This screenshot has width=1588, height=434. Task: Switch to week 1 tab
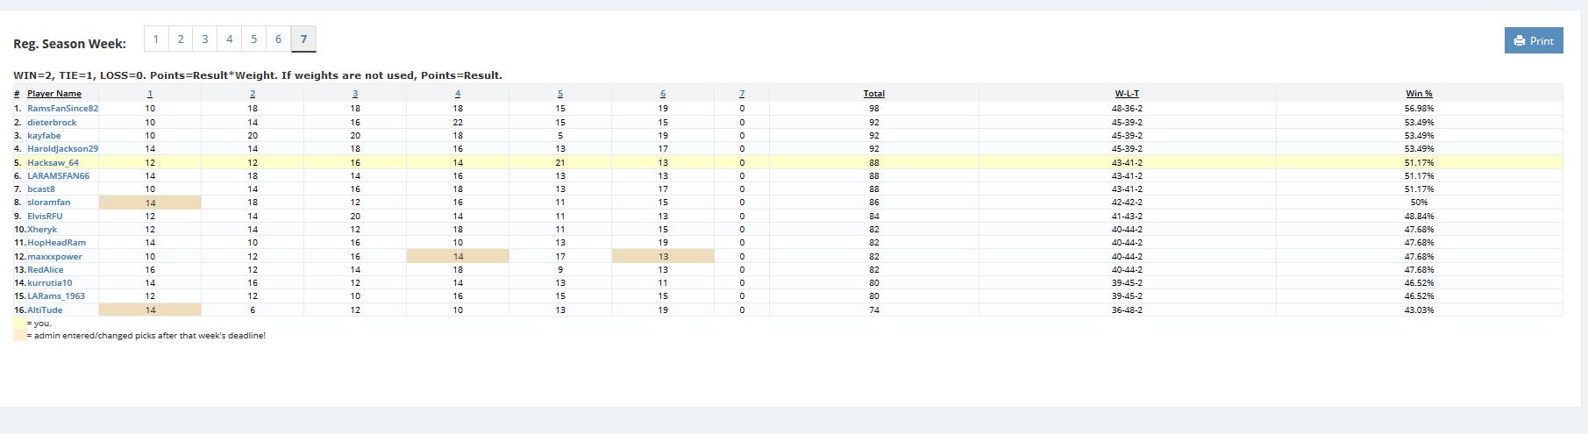pos(156,39)
